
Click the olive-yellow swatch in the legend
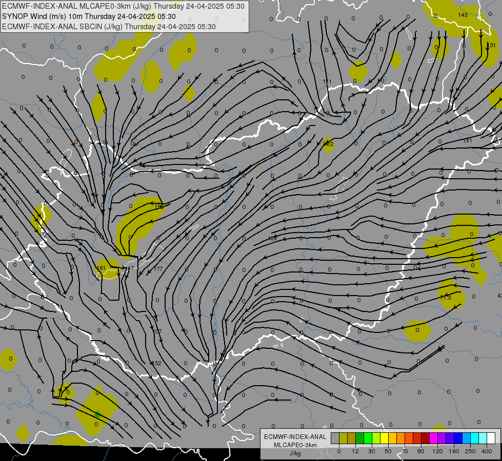click(343, 438)
